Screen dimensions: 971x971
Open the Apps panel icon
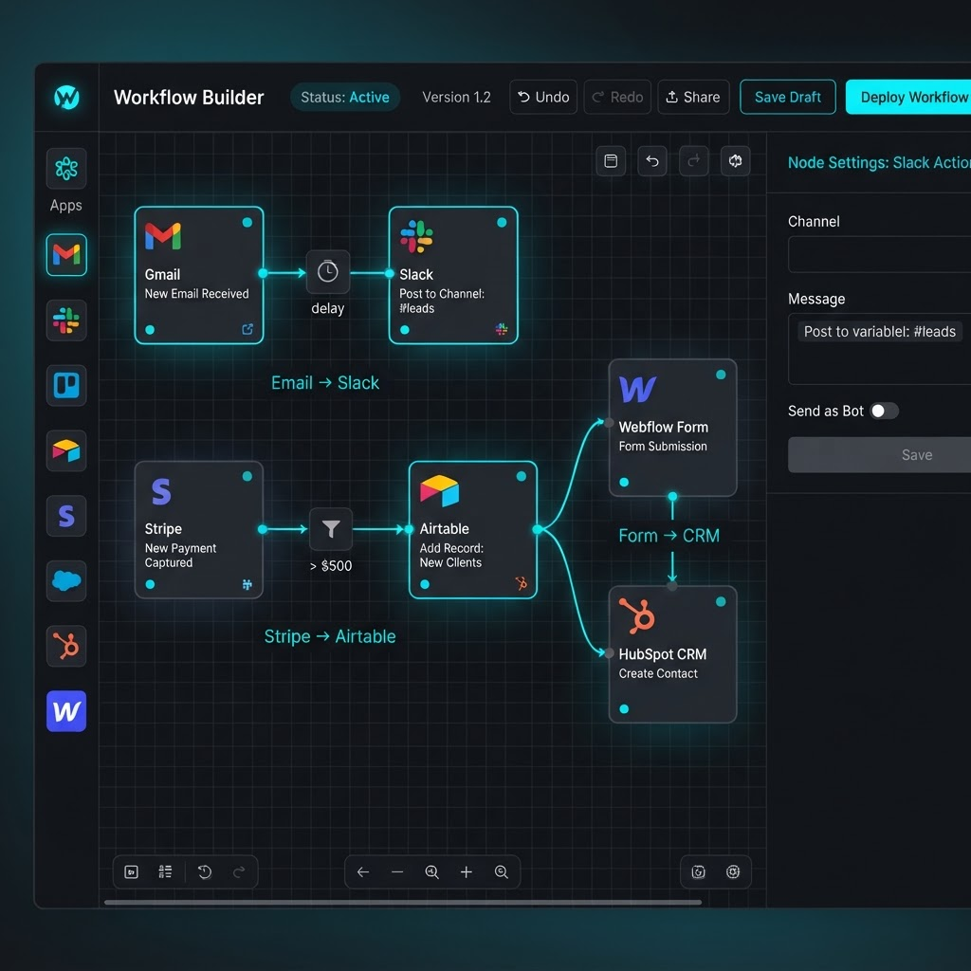coord(66,168)
